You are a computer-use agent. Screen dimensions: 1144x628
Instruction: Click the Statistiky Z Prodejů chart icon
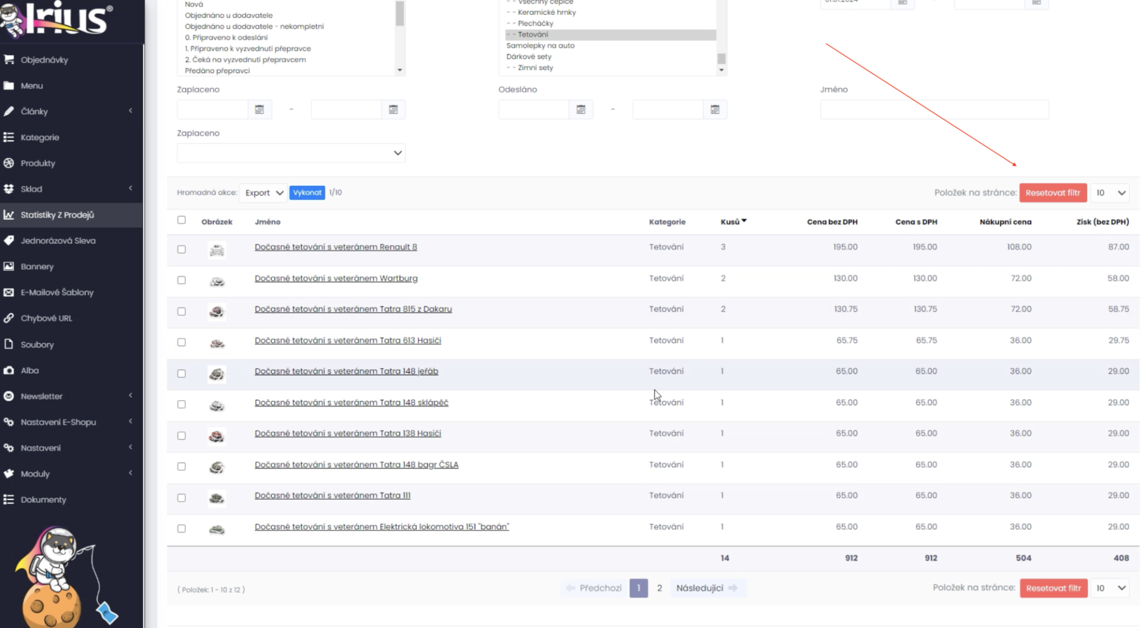click(9, 214)
